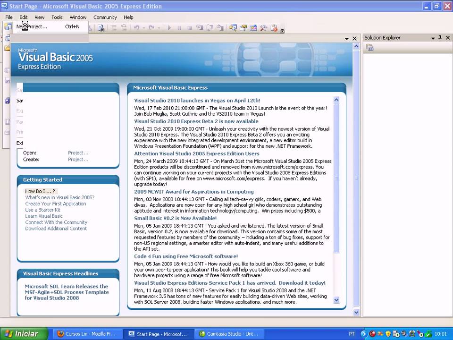Screen dimensions: 453x340
Task: Toggle the Solution Explorer auto-hide pin
Action: pos(440,38)
